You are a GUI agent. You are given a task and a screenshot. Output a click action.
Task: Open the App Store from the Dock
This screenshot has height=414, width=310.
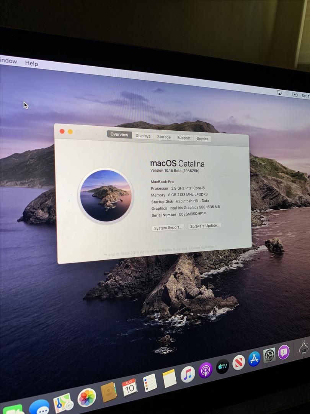click(254, 358)
